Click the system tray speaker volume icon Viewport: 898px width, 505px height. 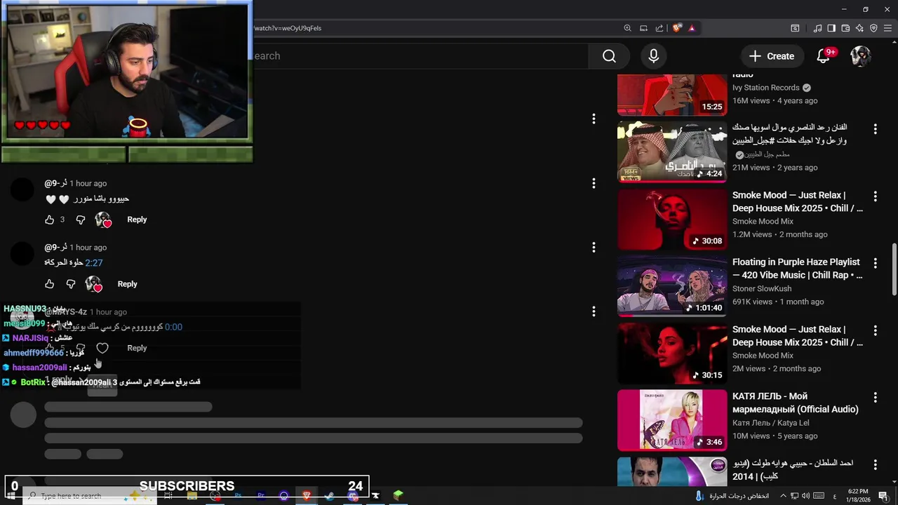pos(805,496)
